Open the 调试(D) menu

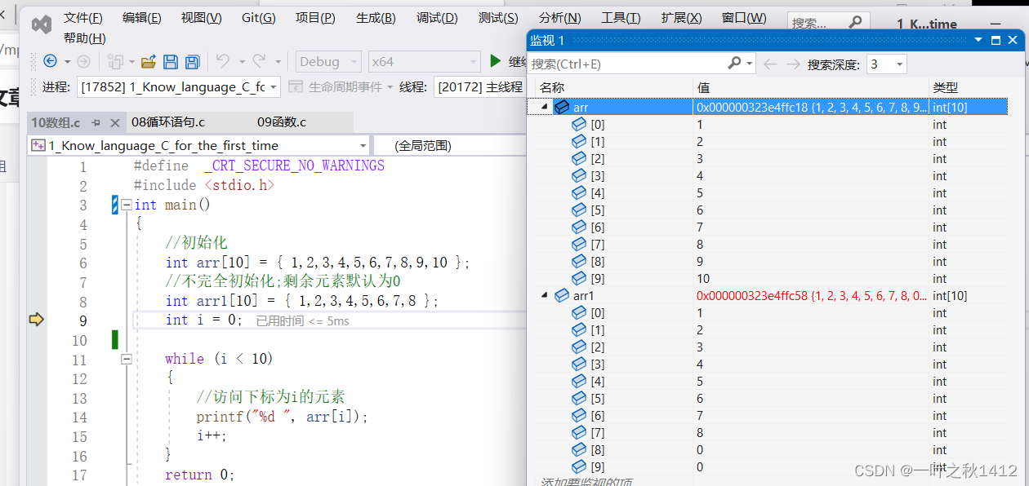coord(436,17)
